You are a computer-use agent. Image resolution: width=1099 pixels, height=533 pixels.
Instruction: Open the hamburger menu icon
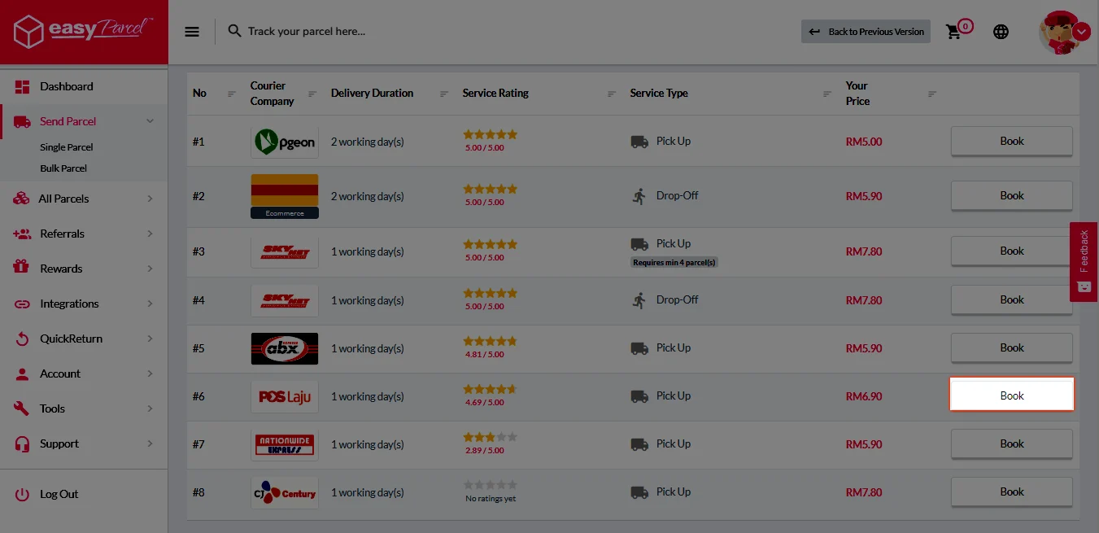(192, 32)
